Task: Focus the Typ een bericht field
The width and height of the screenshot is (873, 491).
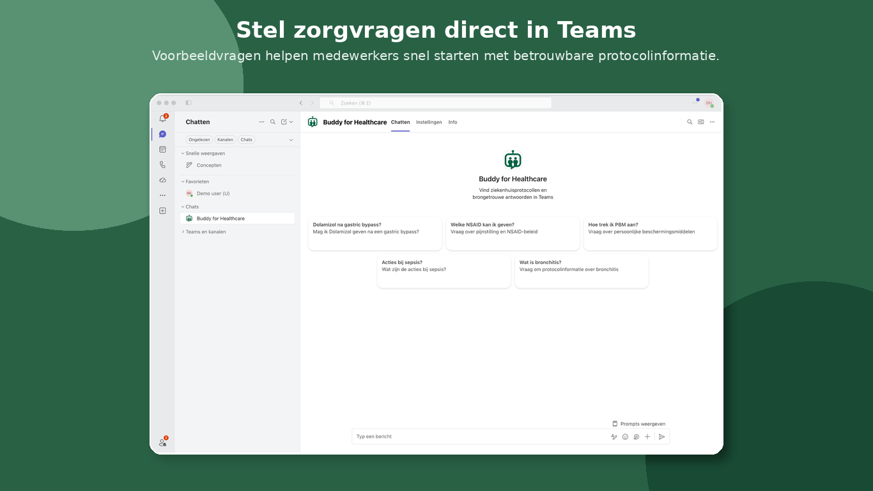Action: coord(479,437)
